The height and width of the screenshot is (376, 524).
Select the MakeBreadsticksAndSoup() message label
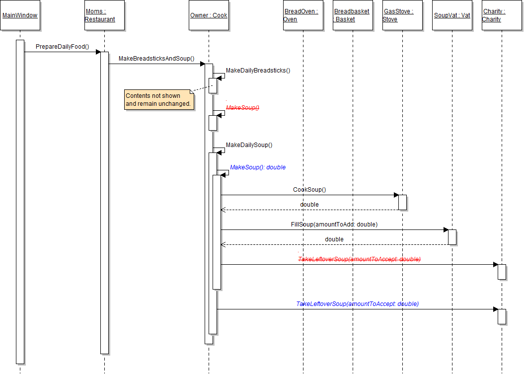(156, 59)
